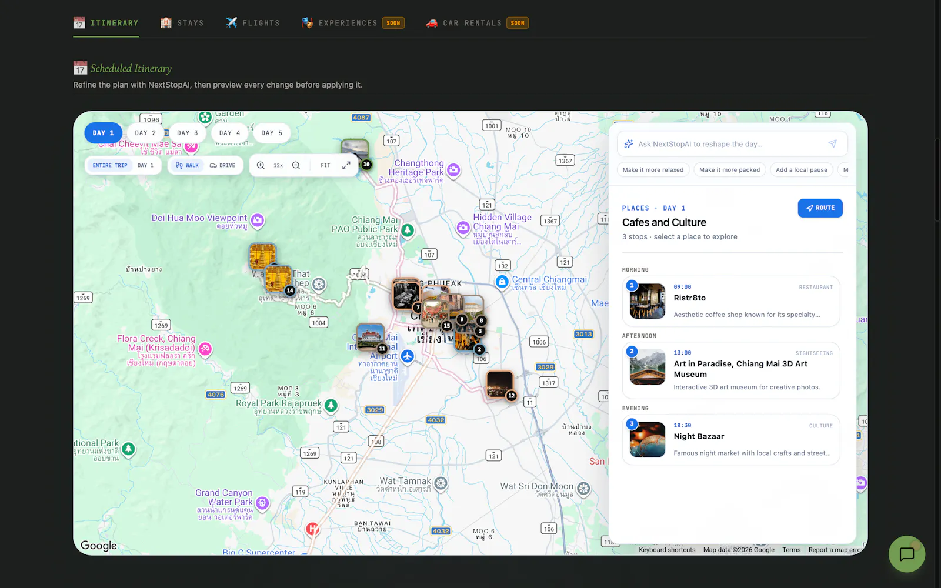Click Make it more packed suggestion
941x588 pixels.
(x=729, y=170)
